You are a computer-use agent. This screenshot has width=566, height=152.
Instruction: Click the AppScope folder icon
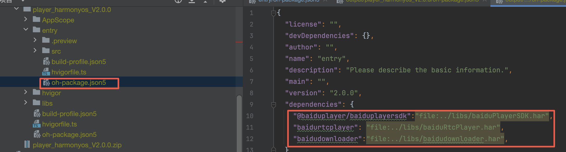[36, 20]
